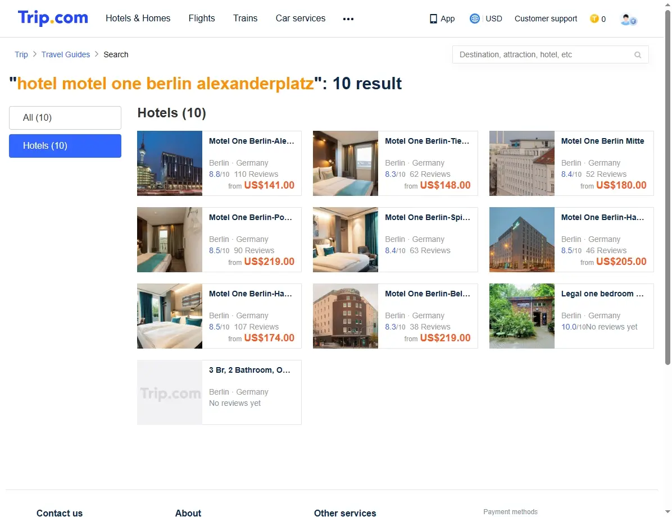Screen dimensions: 672x517
Task: Open Motel One Berlin-Po... room photo
Action: click(170, 240)
